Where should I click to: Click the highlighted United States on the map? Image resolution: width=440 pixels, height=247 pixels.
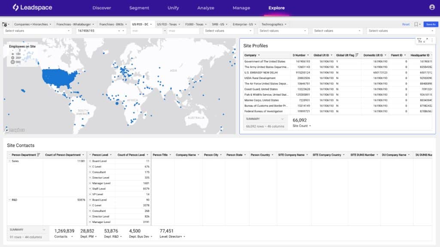point(59,78)
